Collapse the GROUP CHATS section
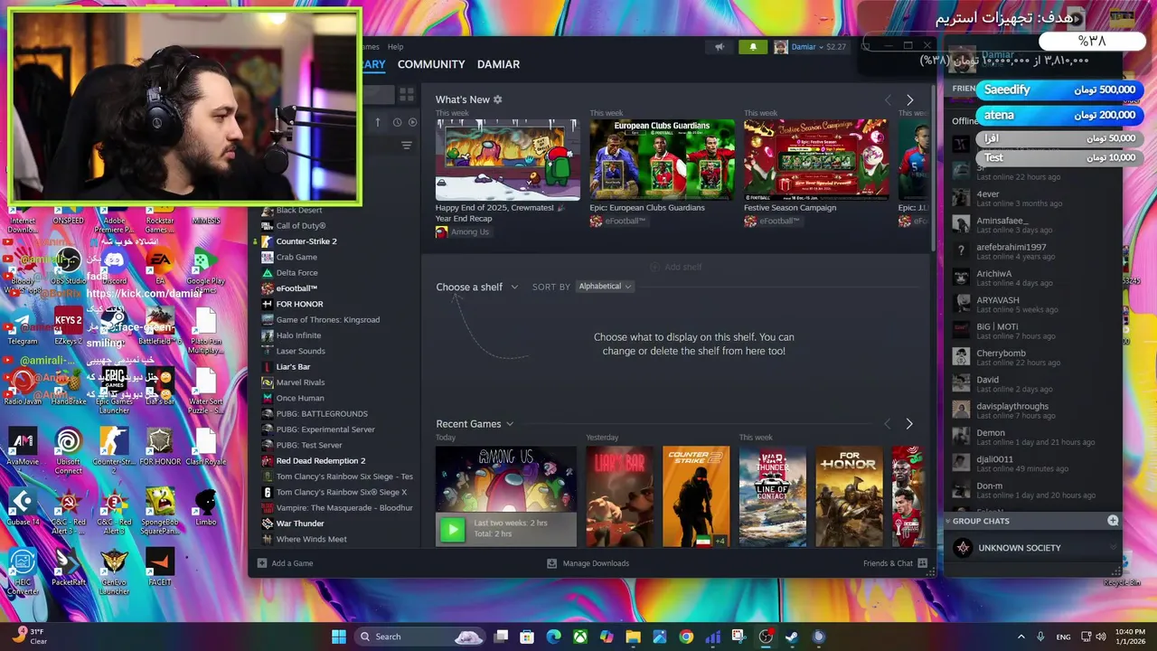The height and width of the screenshot is (651, 1157). click(x=948, y=521)
